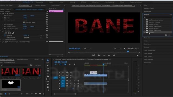Image resolution: width=173 pixels, height=97 pixels.
Task: Open program monitor wrench settings
Action: (x=125, y=48)
